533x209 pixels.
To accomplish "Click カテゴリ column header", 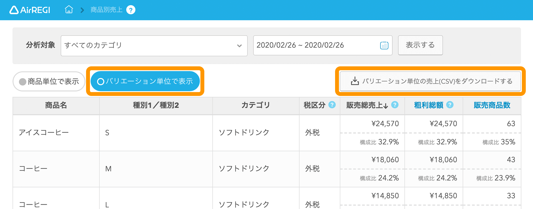I will [x=256, y=105].
